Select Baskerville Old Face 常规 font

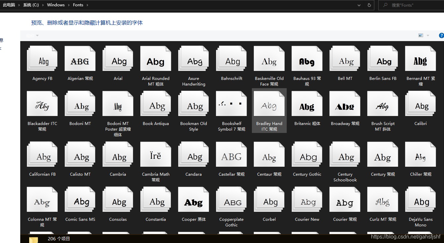point(269,59)
